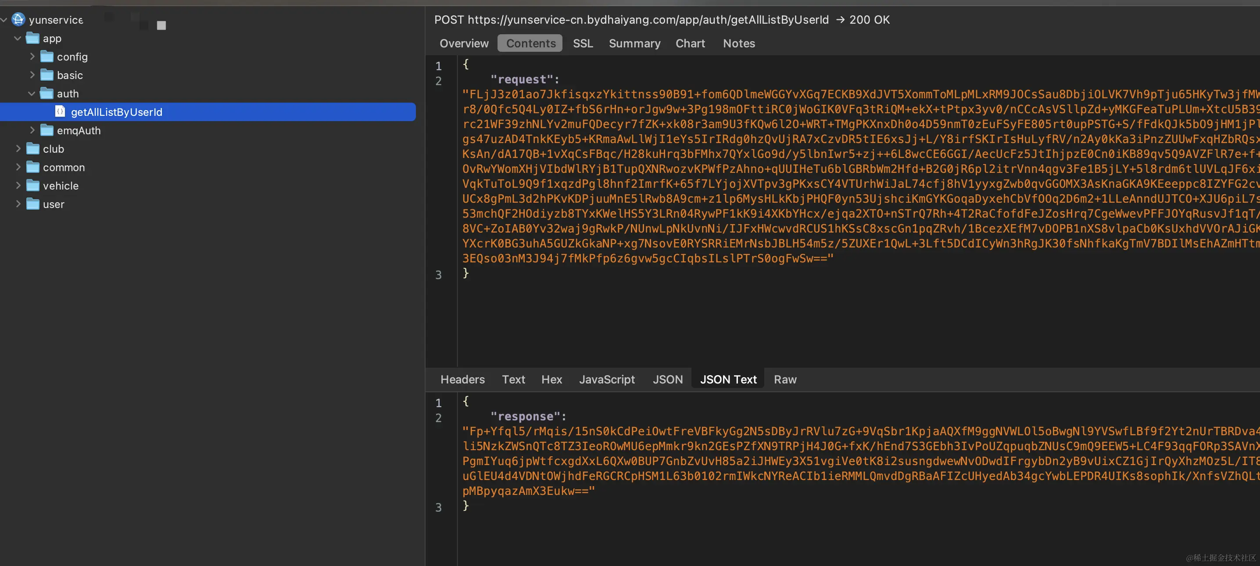
Task: Click the vehicle folder icon
Action: pos(32,186)
